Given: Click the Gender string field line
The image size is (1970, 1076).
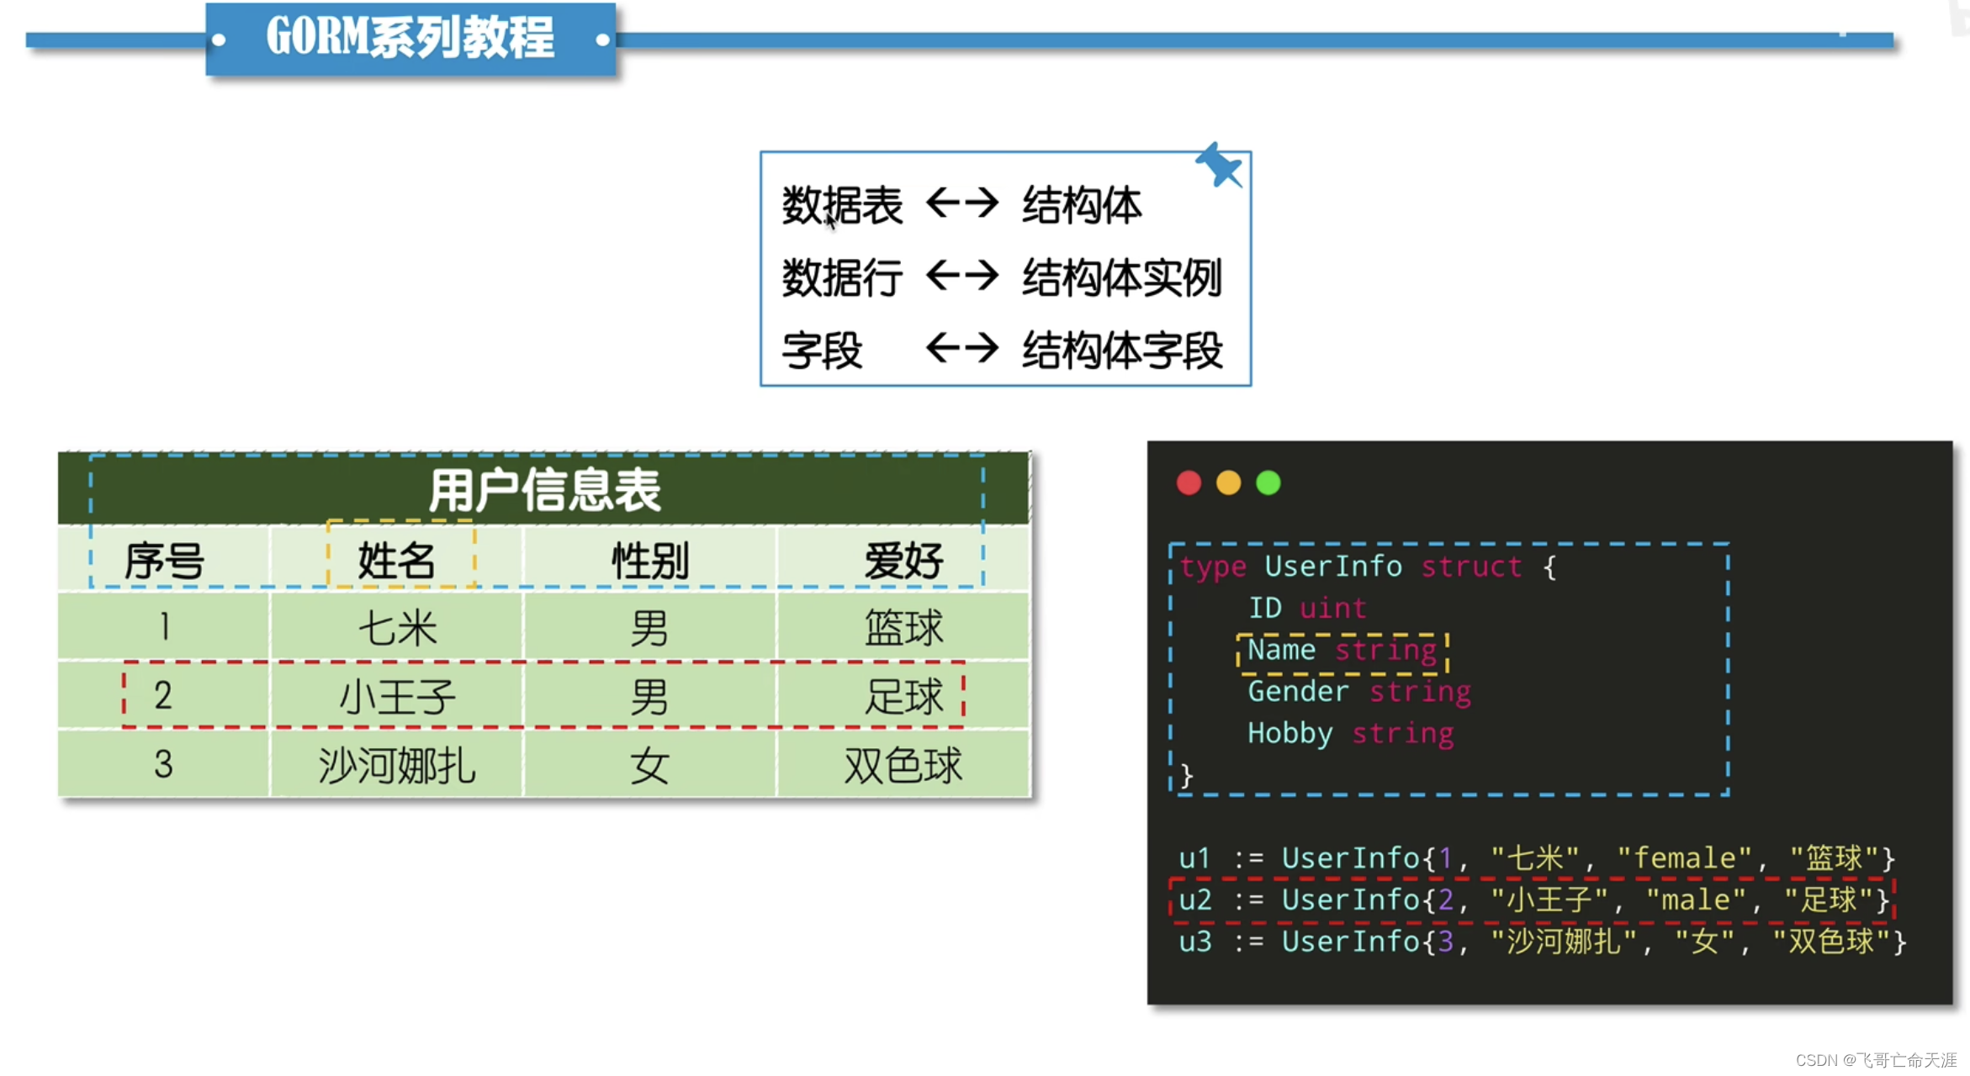Looking at the screenshot, I should [1359, 691].
